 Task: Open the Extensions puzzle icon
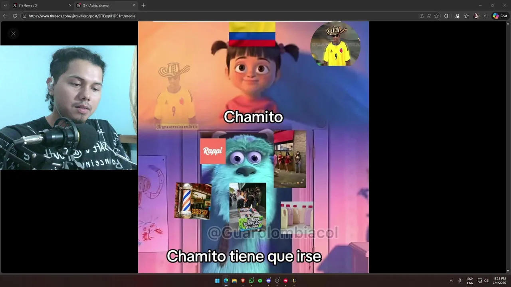click(x=446, y=16)
